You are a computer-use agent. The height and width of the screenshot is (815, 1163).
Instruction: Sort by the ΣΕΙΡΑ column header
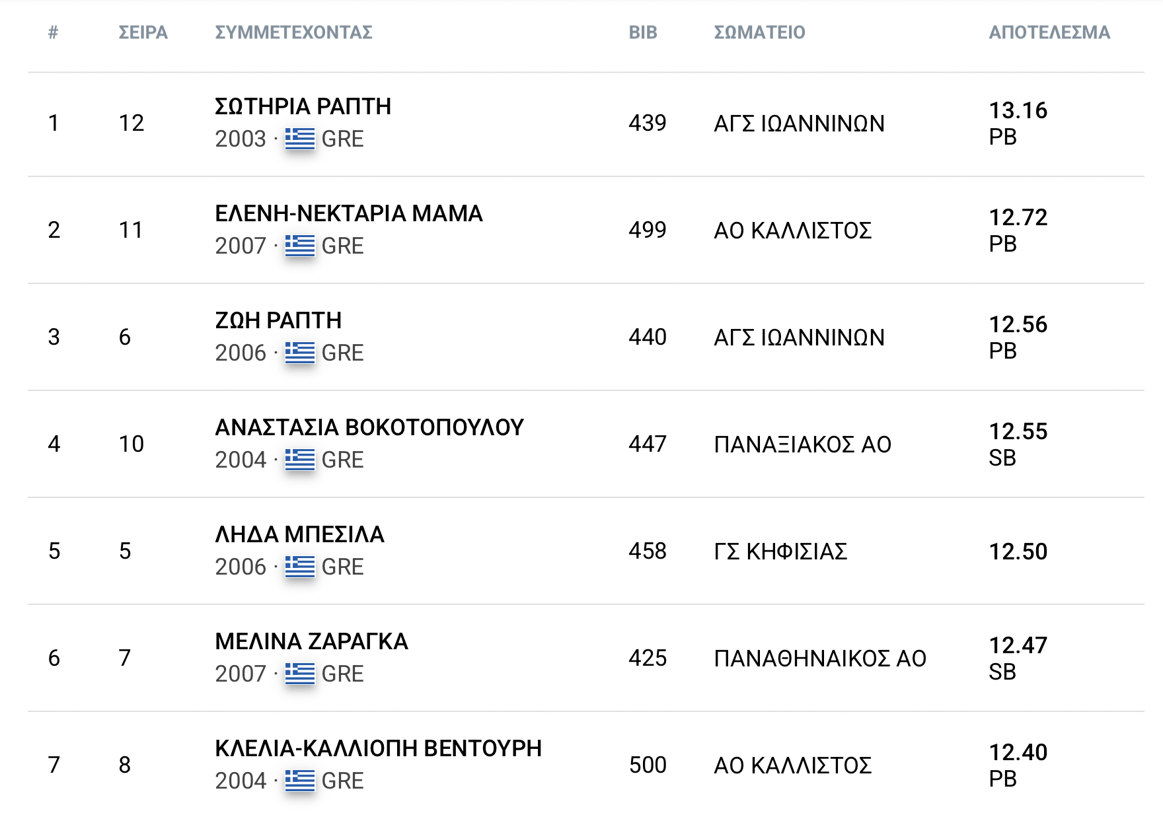point(143,32)
